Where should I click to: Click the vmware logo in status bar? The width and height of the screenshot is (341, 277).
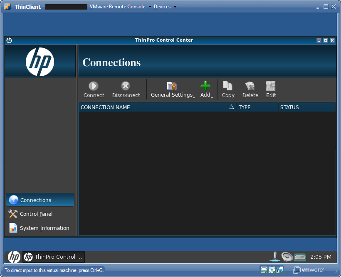click(x=308, y=270)
